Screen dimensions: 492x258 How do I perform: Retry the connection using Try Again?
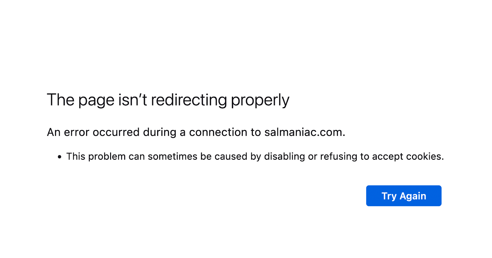click(x=403, y=196)
